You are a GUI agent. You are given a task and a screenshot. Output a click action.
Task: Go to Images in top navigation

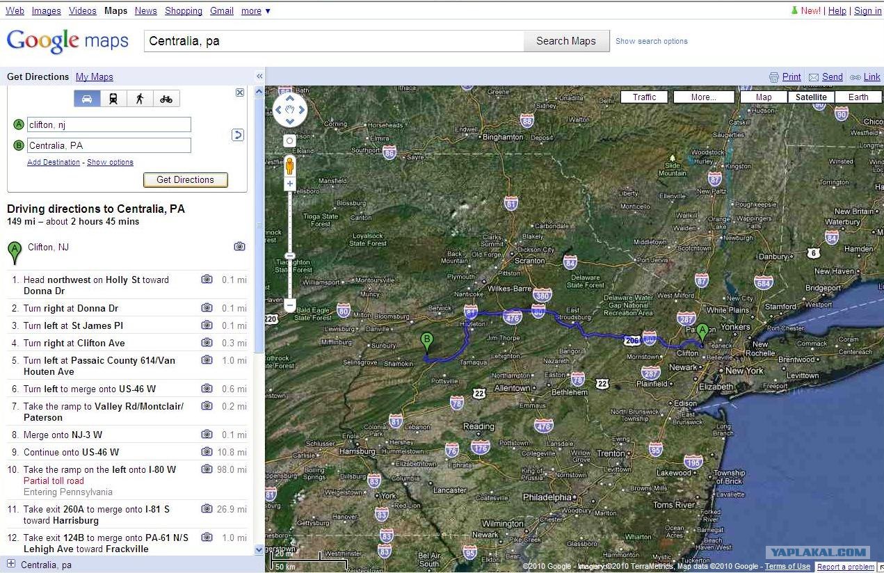tap(46, 10)
